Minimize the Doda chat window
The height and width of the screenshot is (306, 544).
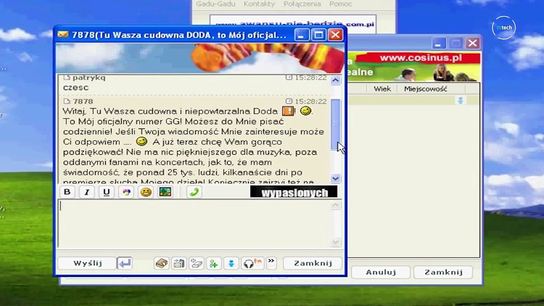(302, 35)
